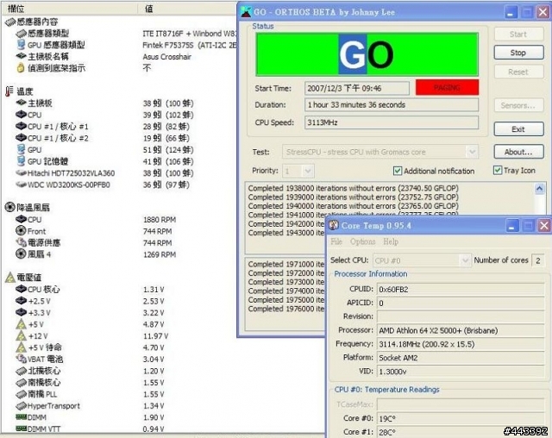Open the Priority dropdown in ORTHOS
The image size is (552, 438).
[x=308, y=172]
